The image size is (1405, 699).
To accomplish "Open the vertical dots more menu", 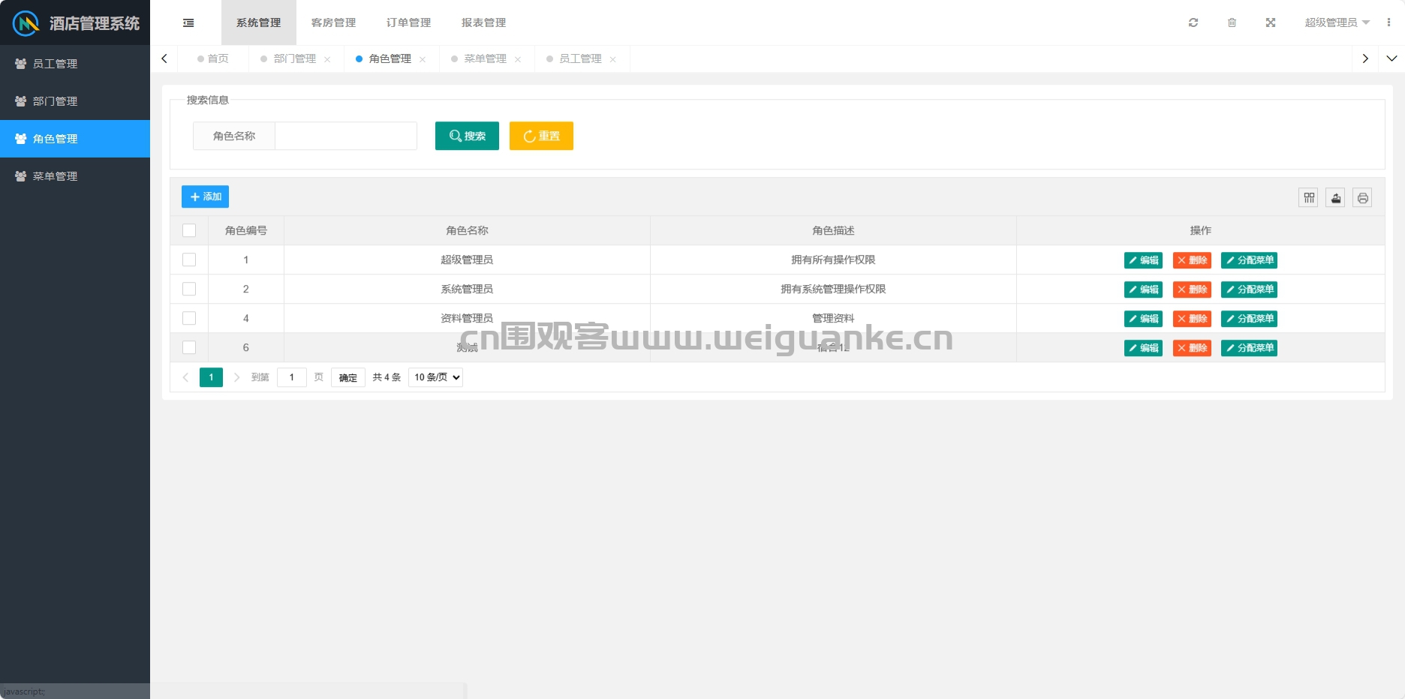I will pyautogui.click(x=1388, y=22).
